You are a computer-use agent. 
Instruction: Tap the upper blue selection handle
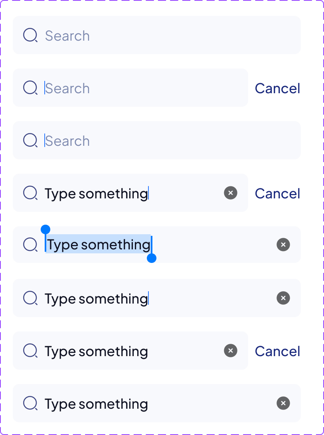45,228
